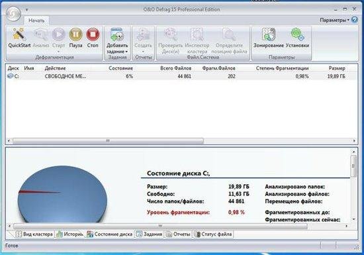This screenshot has height=255, width=364.
Task: Sort by Степень Фрагментации column header
Action: pyautogui.click(x=283, y=68)
